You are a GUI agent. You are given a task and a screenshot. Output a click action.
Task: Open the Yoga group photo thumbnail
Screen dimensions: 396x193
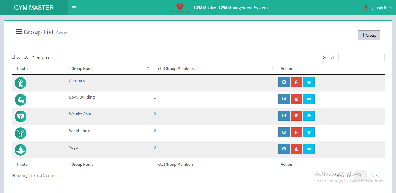(21, 150)
